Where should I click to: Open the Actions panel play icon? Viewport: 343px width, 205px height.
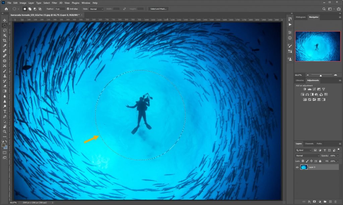pyautogui.click(x=290, y=25)
